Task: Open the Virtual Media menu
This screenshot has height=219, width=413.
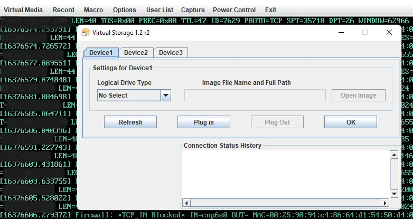Action: point(24,9)
